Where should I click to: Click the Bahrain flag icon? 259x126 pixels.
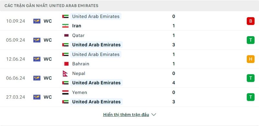click(66, 64)
